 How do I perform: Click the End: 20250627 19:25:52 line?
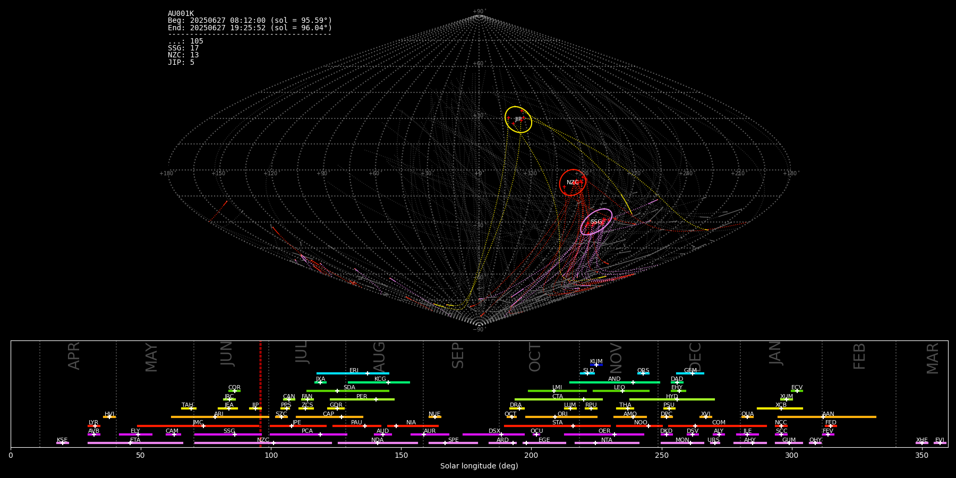click(x=250, y=28)
